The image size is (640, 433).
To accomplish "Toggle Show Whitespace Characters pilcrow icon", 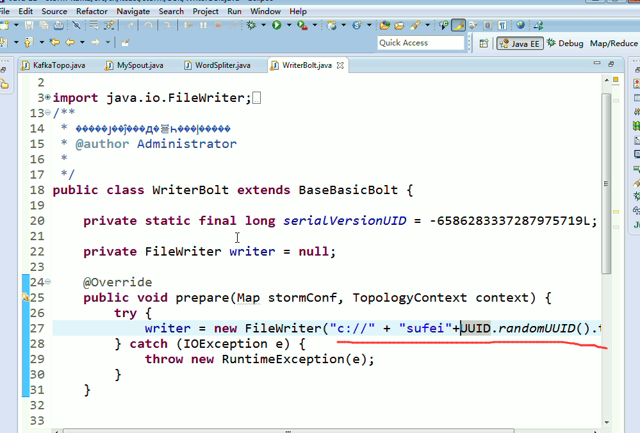I will [x=502, y=26].
